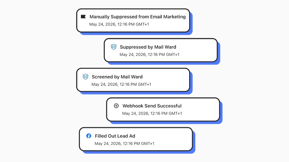Viewport: 289px width, 162px height.
Task: Click the shield icon beside Screened by Mail Ward
Action: tap(86, 76)
